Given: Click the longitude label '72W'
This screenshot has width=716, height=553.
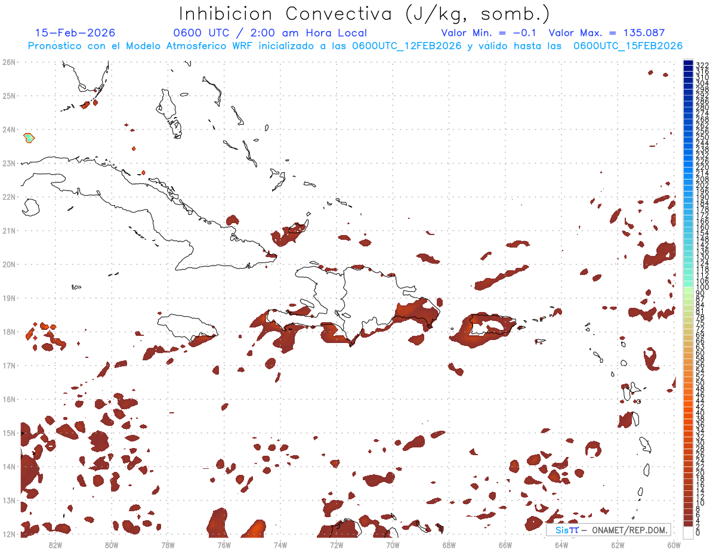Looking at the screenshot, I should click(337, 544).
